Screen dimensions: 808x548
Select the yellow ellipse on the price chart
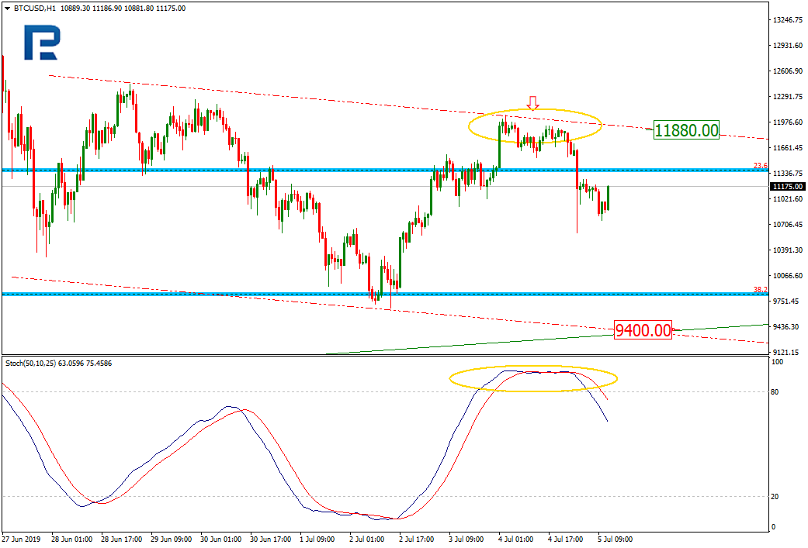click(x=535, y=126)
